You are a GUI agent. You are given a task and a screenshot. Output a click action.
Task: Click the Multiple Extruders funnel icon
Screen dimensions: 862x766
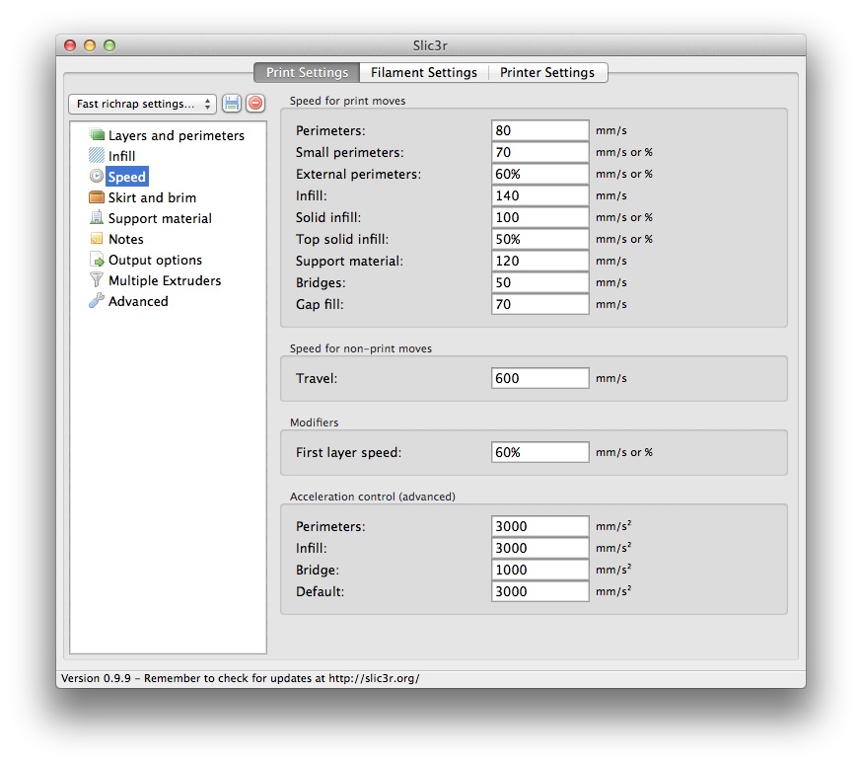tap(97, 280)
